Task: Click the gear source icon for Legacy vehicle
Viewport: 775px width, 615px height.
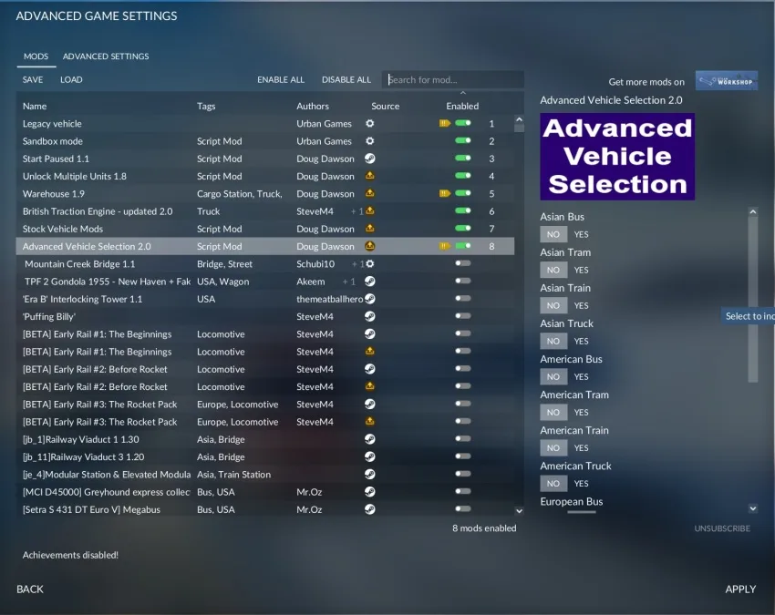Action: (x=369, y=124)
